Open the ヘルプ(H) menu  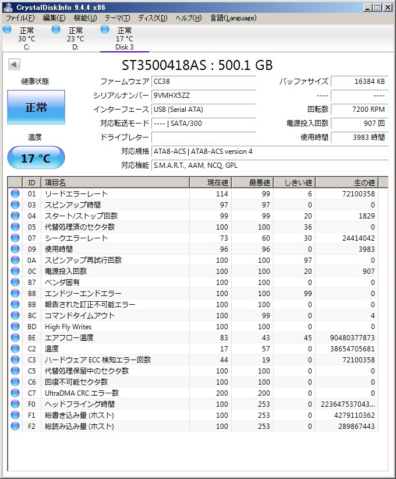(x=189, y=18)
